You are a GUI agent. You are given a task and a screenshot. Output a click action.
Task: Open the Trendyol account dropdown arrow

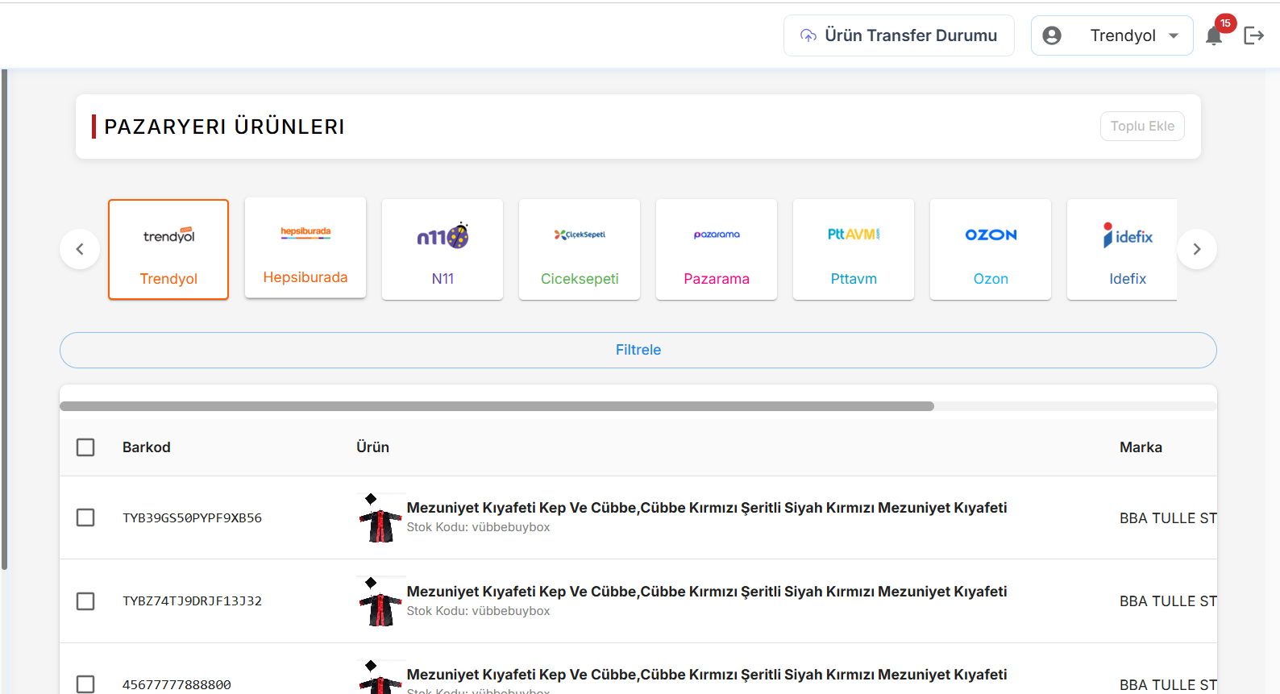[x=1174, y=35]
